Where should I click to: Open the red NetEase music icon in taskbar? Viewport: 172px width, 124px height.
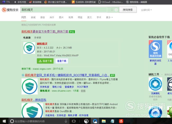pyautogui.click(x=121, y=121)
